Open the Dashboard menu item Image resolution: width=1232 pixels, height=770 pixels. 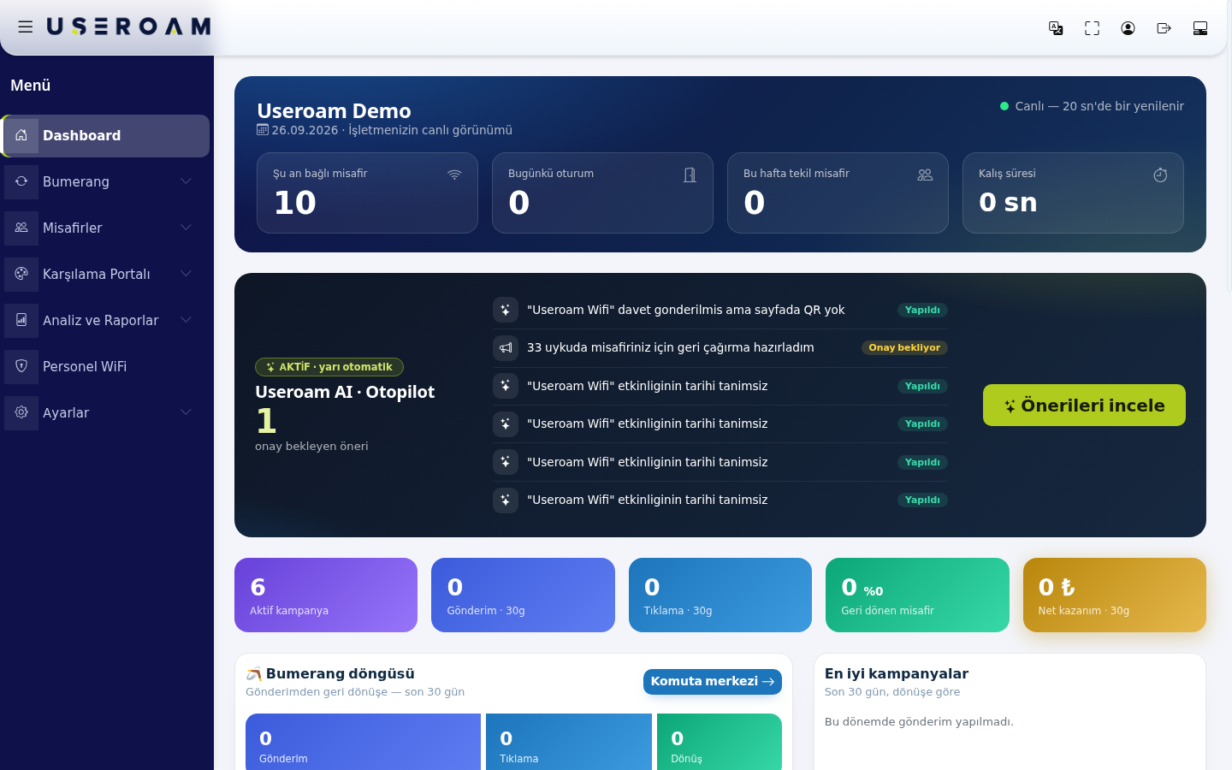click(105, 136)
